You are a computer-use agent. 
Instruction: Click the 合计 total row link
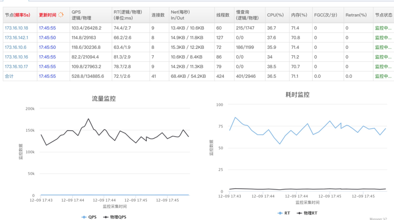coord(9,76)
